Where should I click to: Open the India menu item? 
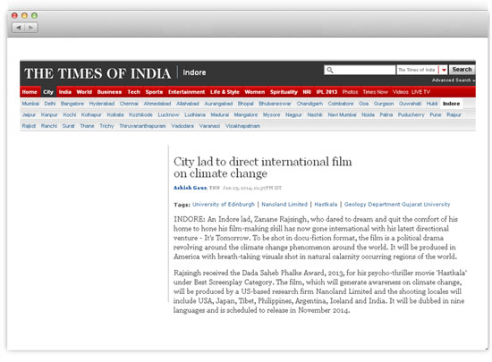[x=65, y=92]
